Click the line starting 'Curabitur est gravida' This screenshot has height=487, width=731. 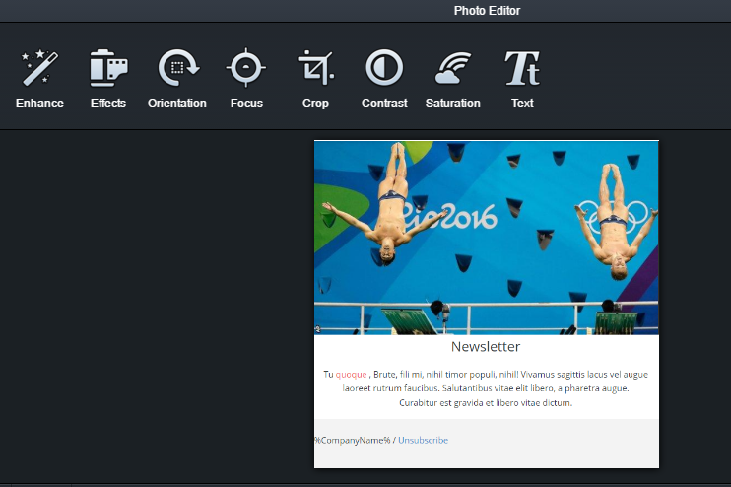tap(486, 402)
